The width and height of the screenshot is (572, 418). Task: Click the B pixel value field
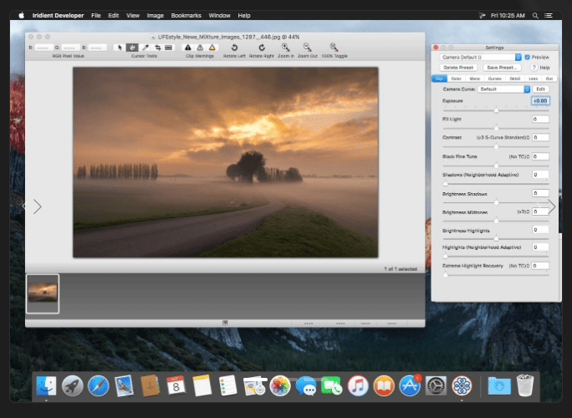point(98,48)
